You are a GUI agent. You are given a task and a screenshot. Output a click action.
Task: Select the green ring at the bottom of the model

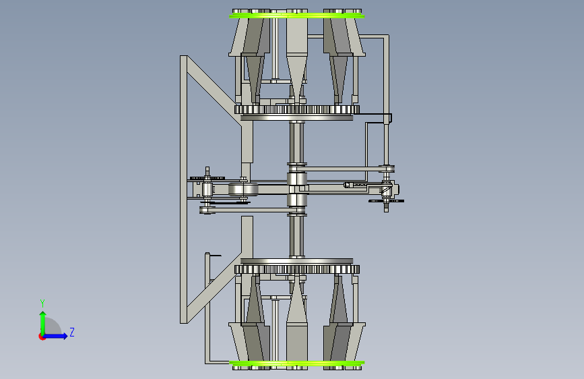[x=297, y=363]
